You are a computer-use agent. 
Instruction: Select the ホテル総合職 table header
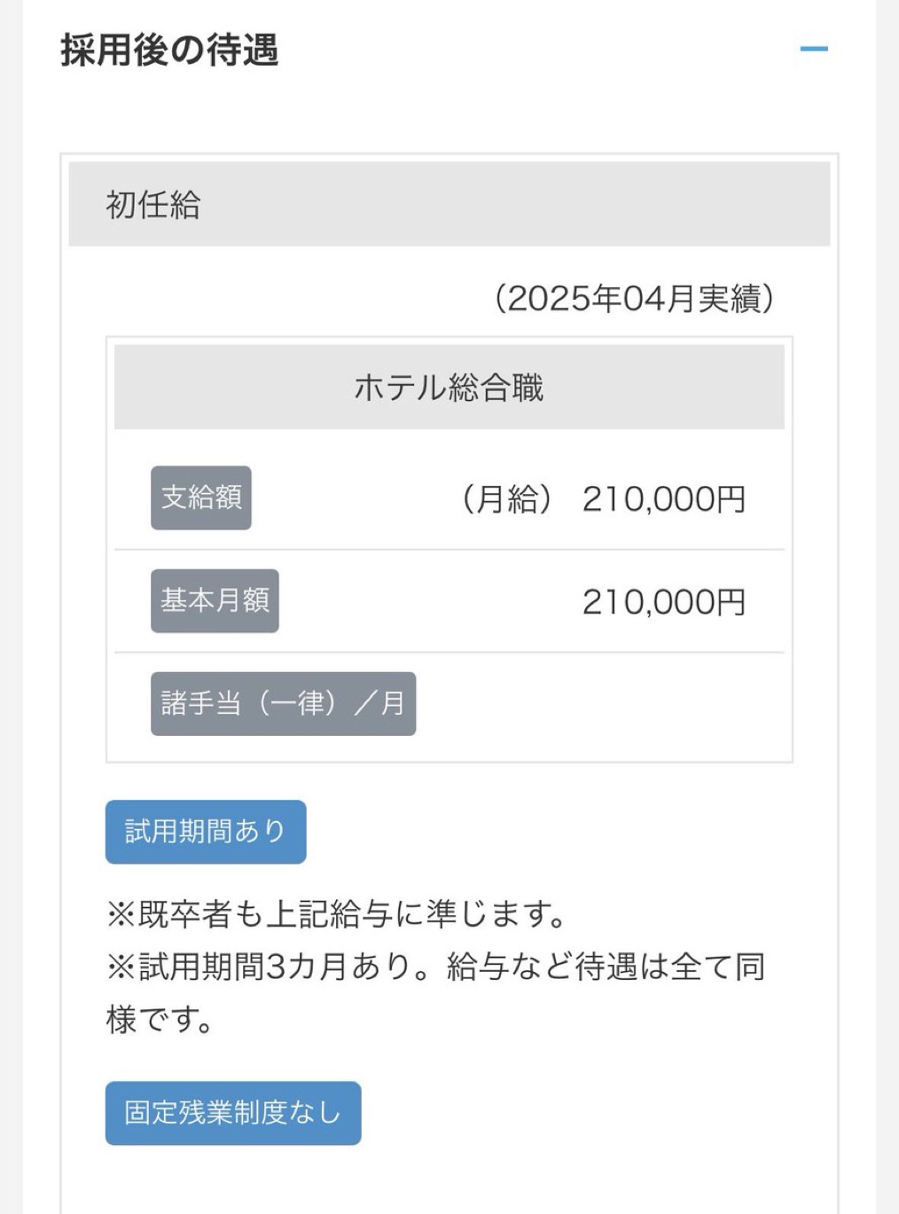(x=449, y=388)
